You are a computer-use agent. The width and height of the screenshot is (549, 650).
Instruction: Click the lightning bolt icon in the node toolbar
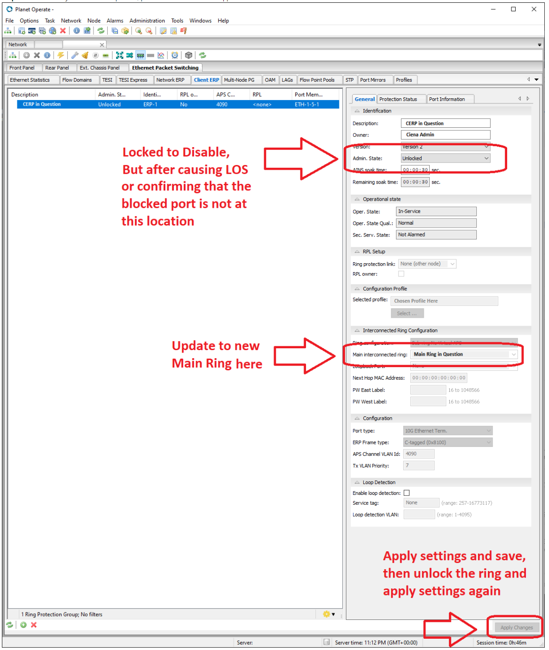(60, 55)
